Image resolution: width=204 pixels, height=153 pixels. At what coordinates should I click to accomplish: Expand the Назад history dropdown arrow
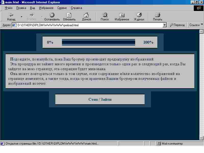pyautogui.click(x=21, y=17)
